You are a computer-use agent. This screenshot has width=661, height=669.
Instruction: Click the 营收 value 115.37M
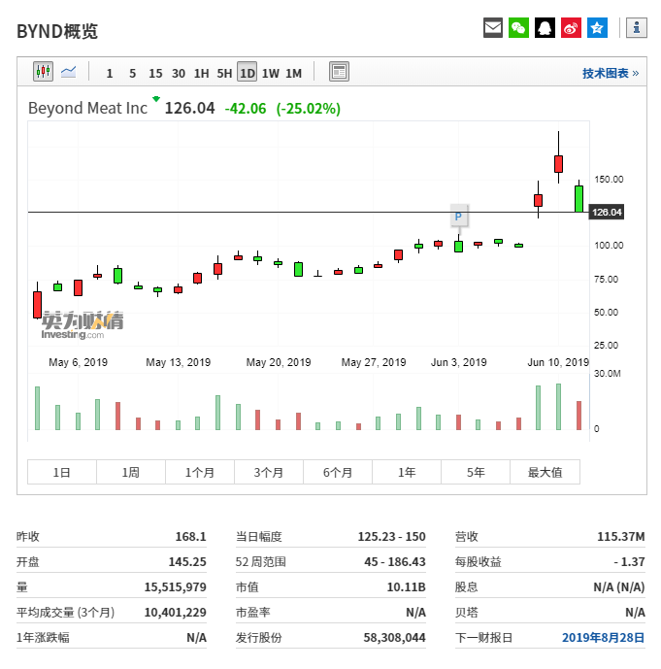click(621, 536)
